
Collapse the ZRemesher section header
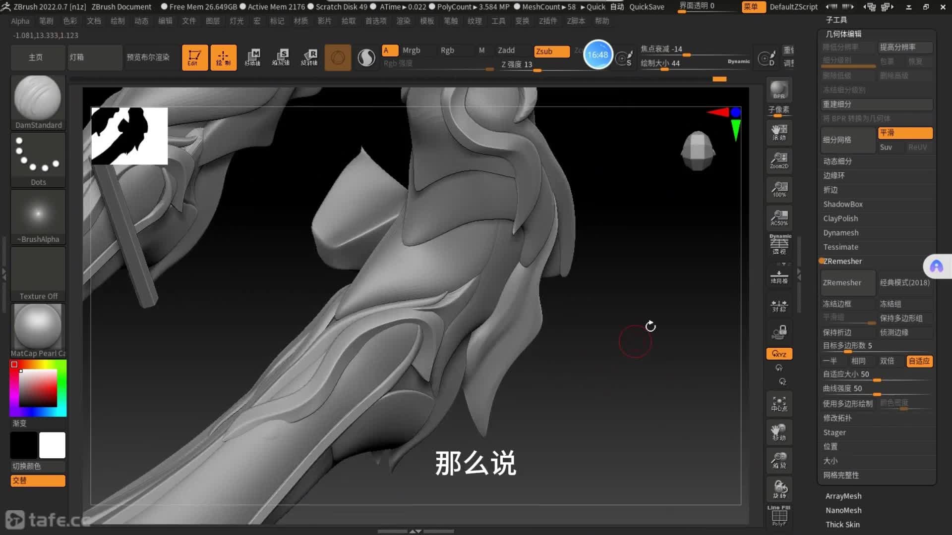coord(842,261)
